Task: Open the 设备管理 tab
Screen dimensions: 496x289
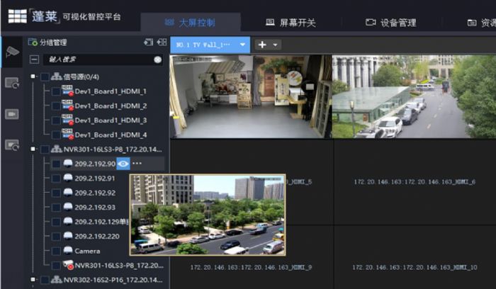Action: pyautogui.click(x=390, y=23)
